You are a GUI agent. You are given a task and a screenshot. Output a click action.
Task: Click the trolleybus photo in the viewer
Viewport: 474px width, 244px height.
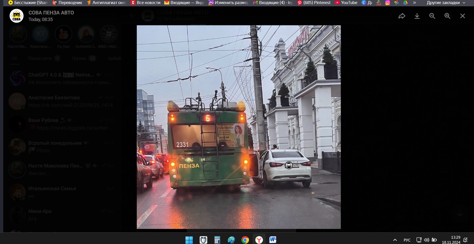click(x=239, y=127)
